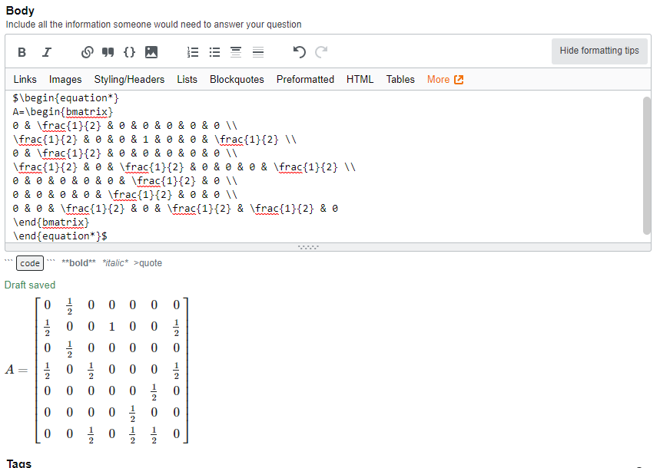
Task: Click the code hint button below the editor
Action: (x=29, y=263)
